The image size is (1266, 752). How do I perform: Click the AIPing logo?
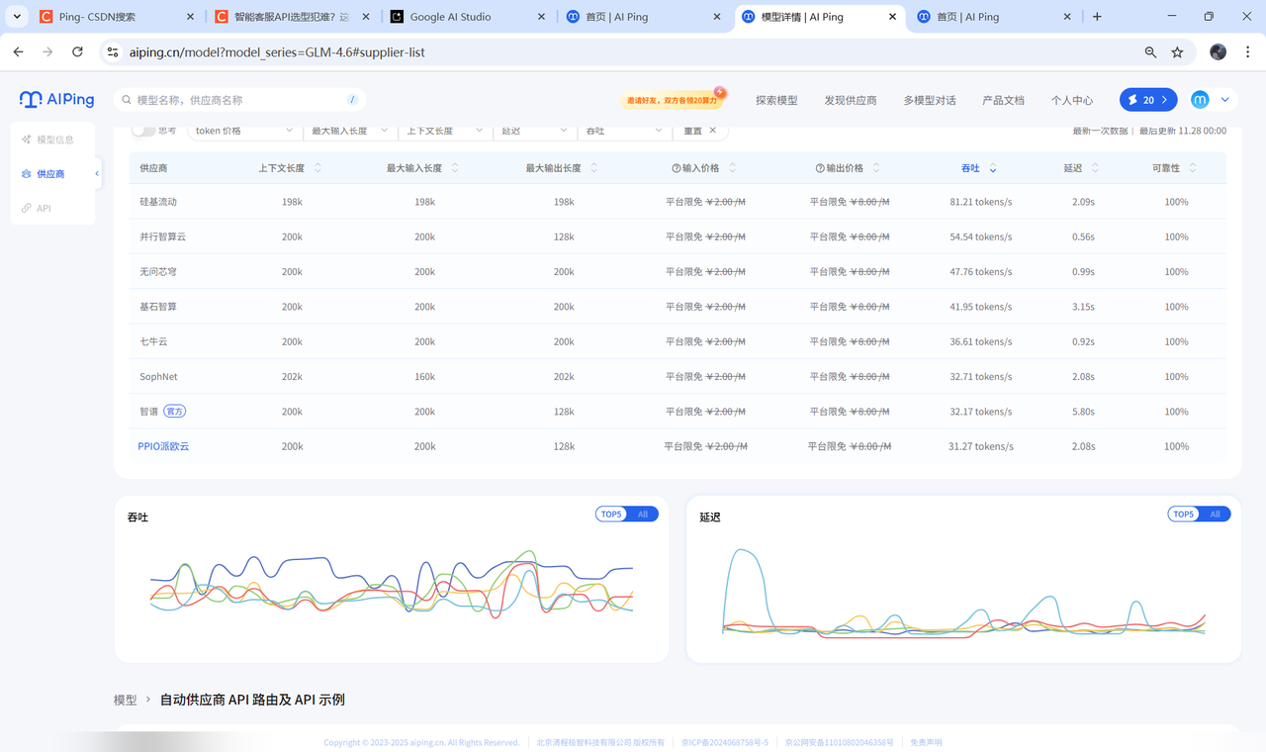pos(56,100)
